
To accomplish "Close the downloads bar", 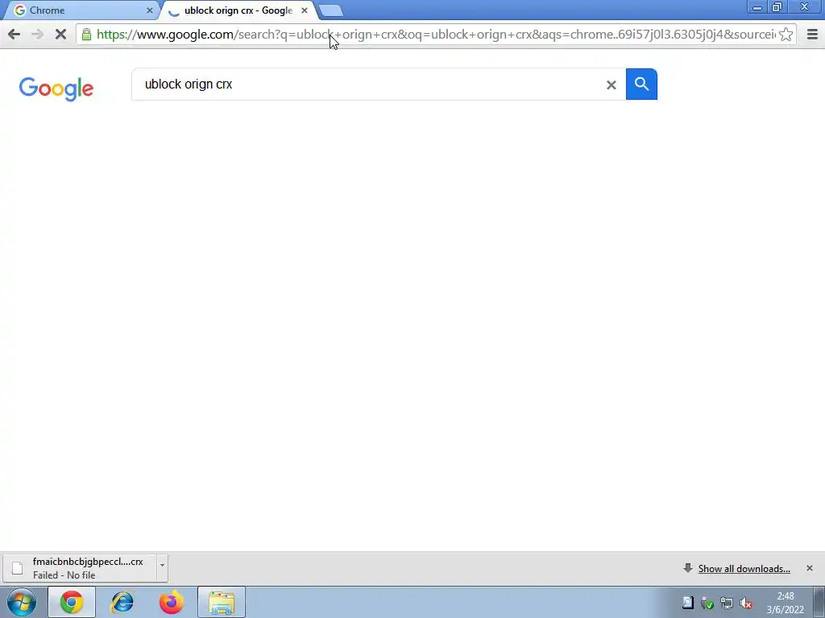I will [809, 568].
